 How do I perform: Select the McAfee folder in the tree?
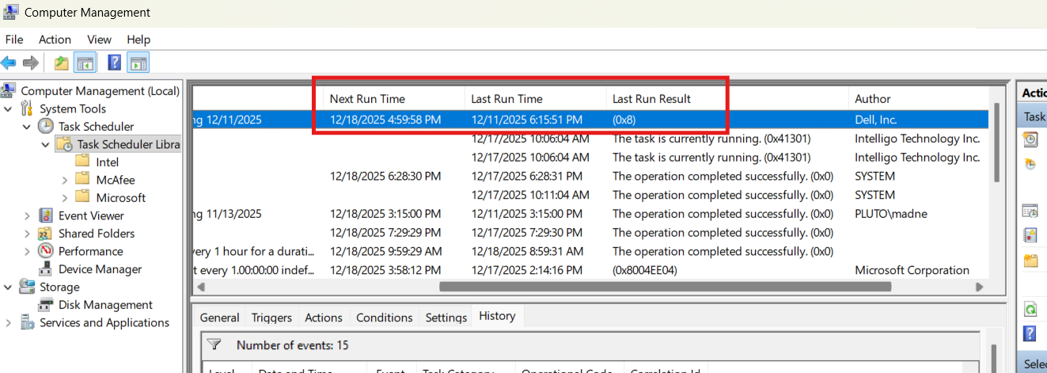[116, 180]
